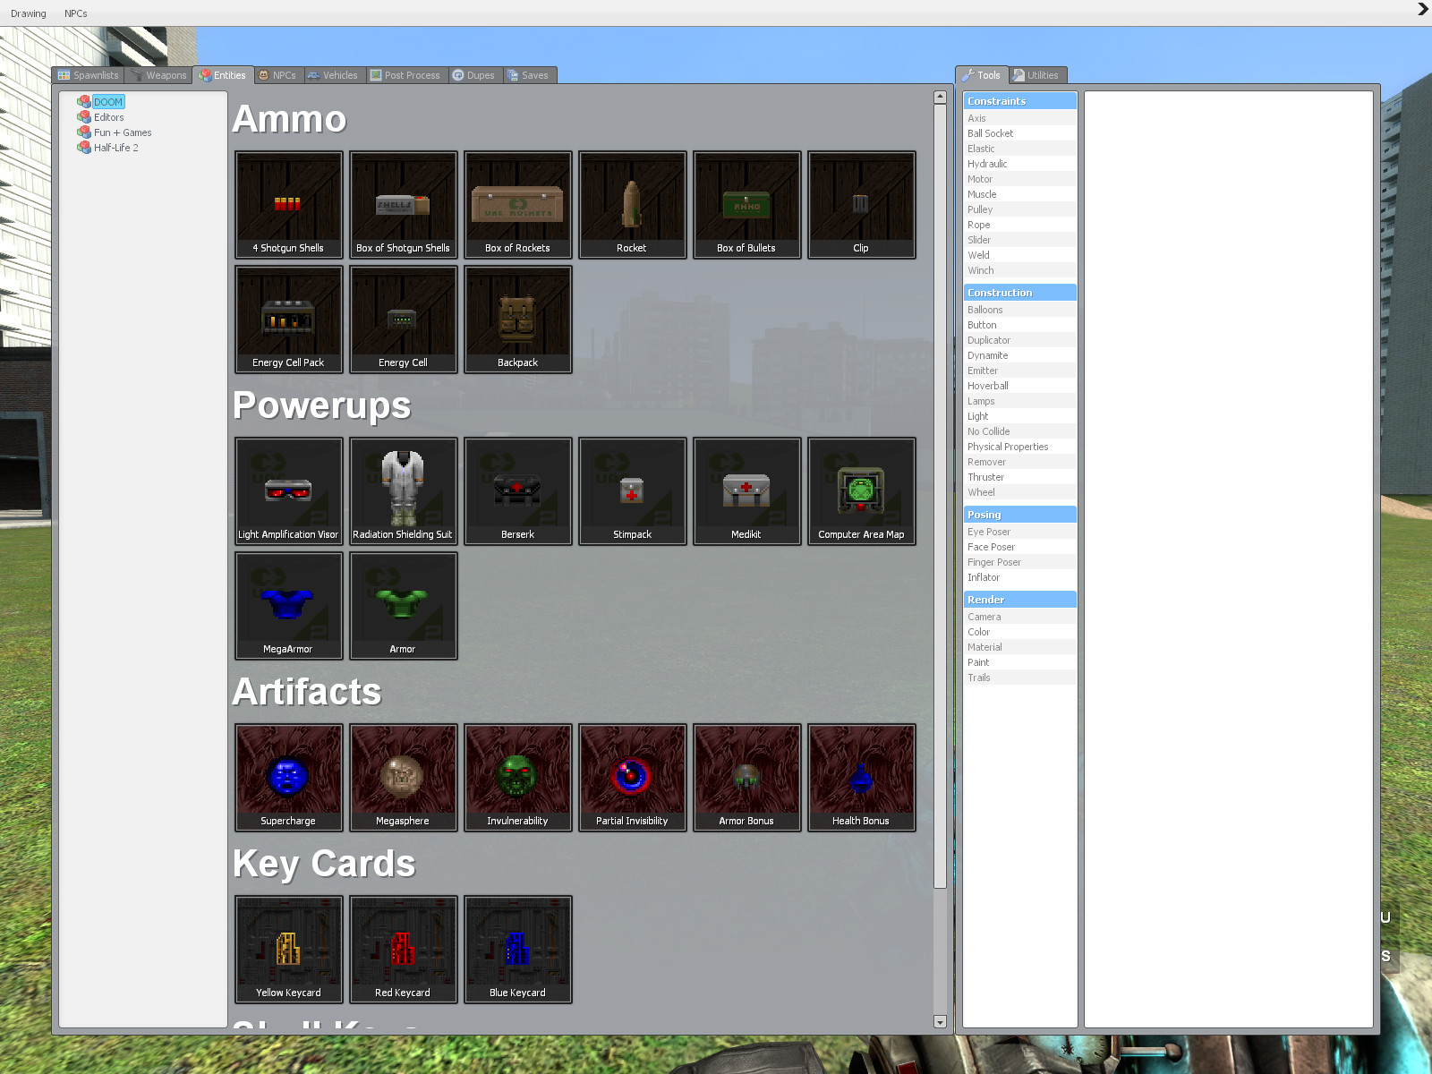Click the entity list scroll down arrow
This screenshot has width=1432, height=1074.
[x=940, y=1021]
